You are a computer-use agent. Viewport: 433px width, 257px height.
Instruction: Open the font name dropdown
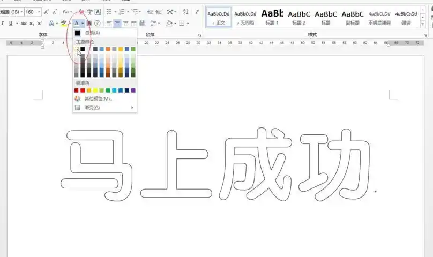(21, 12)
